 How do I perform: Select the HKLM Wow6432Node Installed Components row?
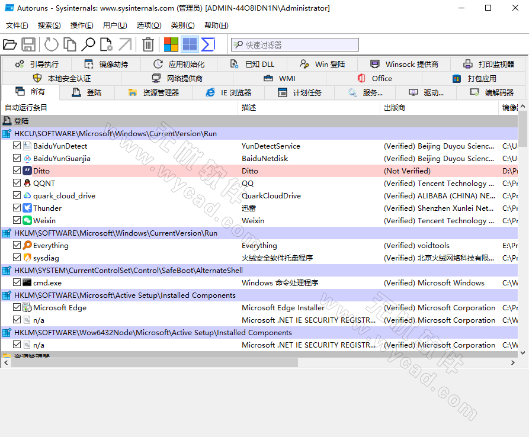click(260, 332)
